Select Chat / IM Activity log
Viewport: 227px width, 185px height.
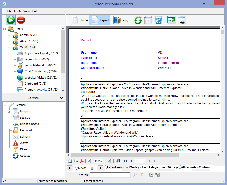point(41,71)
